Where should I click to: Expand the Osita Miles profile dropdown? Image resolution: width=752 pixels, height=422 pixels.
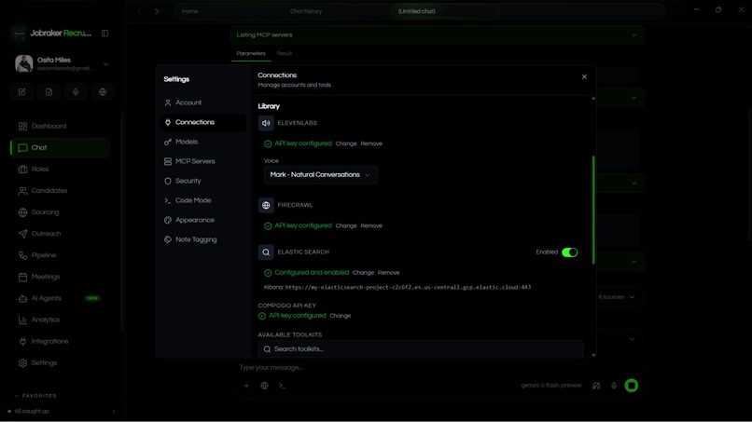click(x=106, y=63)
